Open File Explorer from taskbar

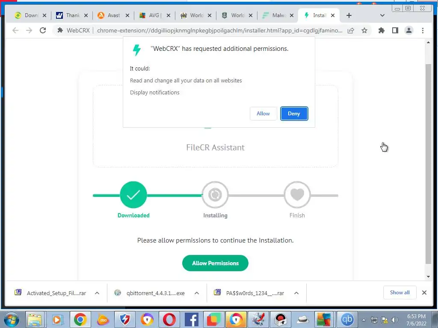[x=35, y=319]
